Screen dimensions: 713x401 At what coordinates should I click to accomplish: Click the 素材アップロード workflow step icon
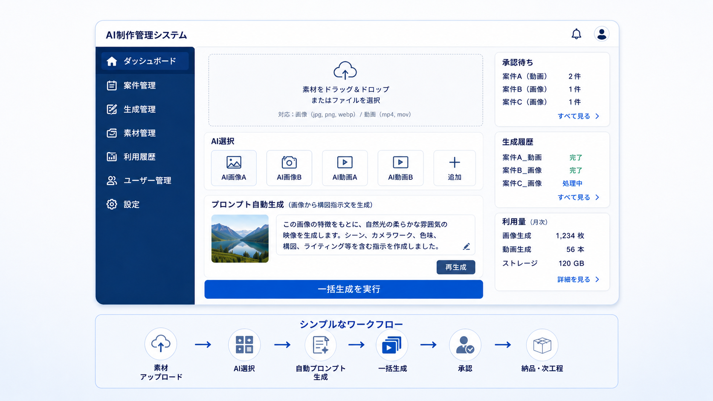coord(161,344)
